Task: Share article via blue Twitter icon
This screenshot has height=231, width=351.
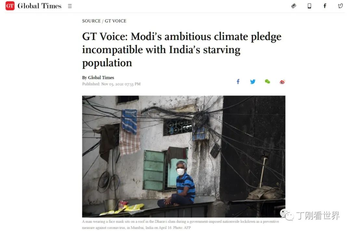Action: coord(253,82)
